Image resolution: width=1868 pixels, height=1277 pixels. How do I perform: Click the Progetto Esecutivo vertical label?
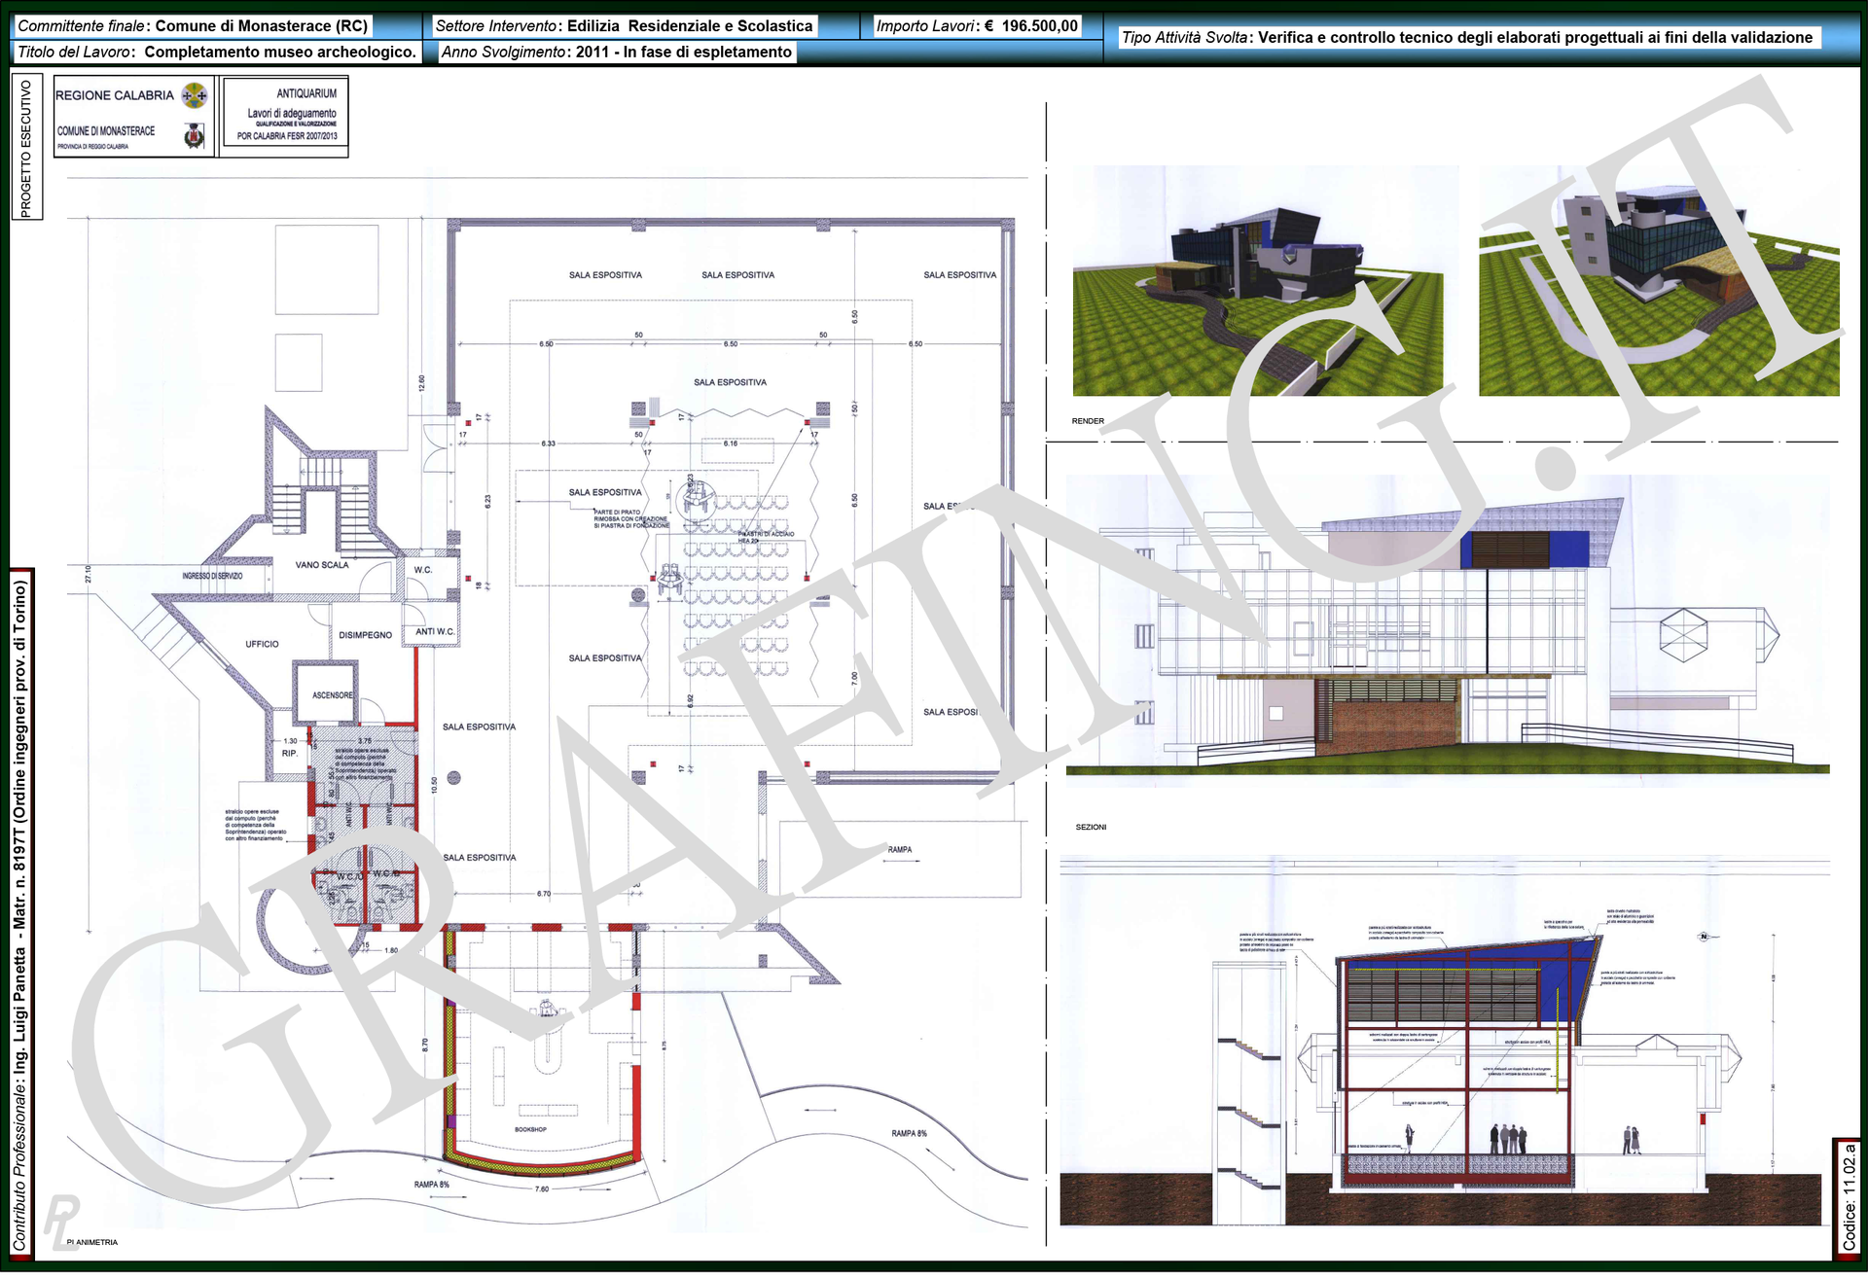tap(26, 149)
